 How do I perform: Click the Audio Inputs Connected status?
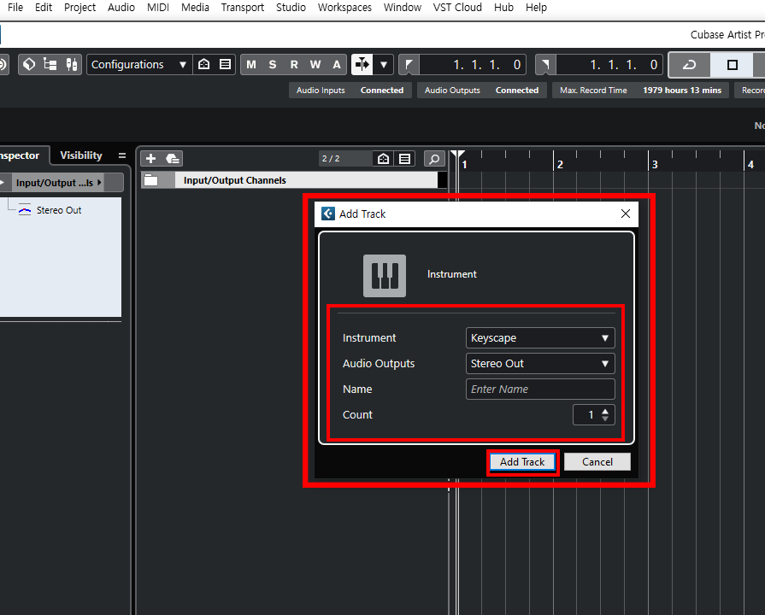point(350,91)
